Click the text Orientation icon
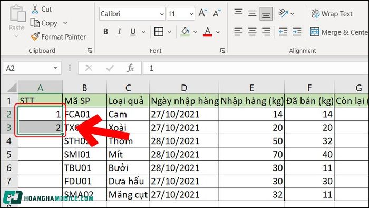The image size is (369, 208). pyautogui.click(x=283, y=13)
